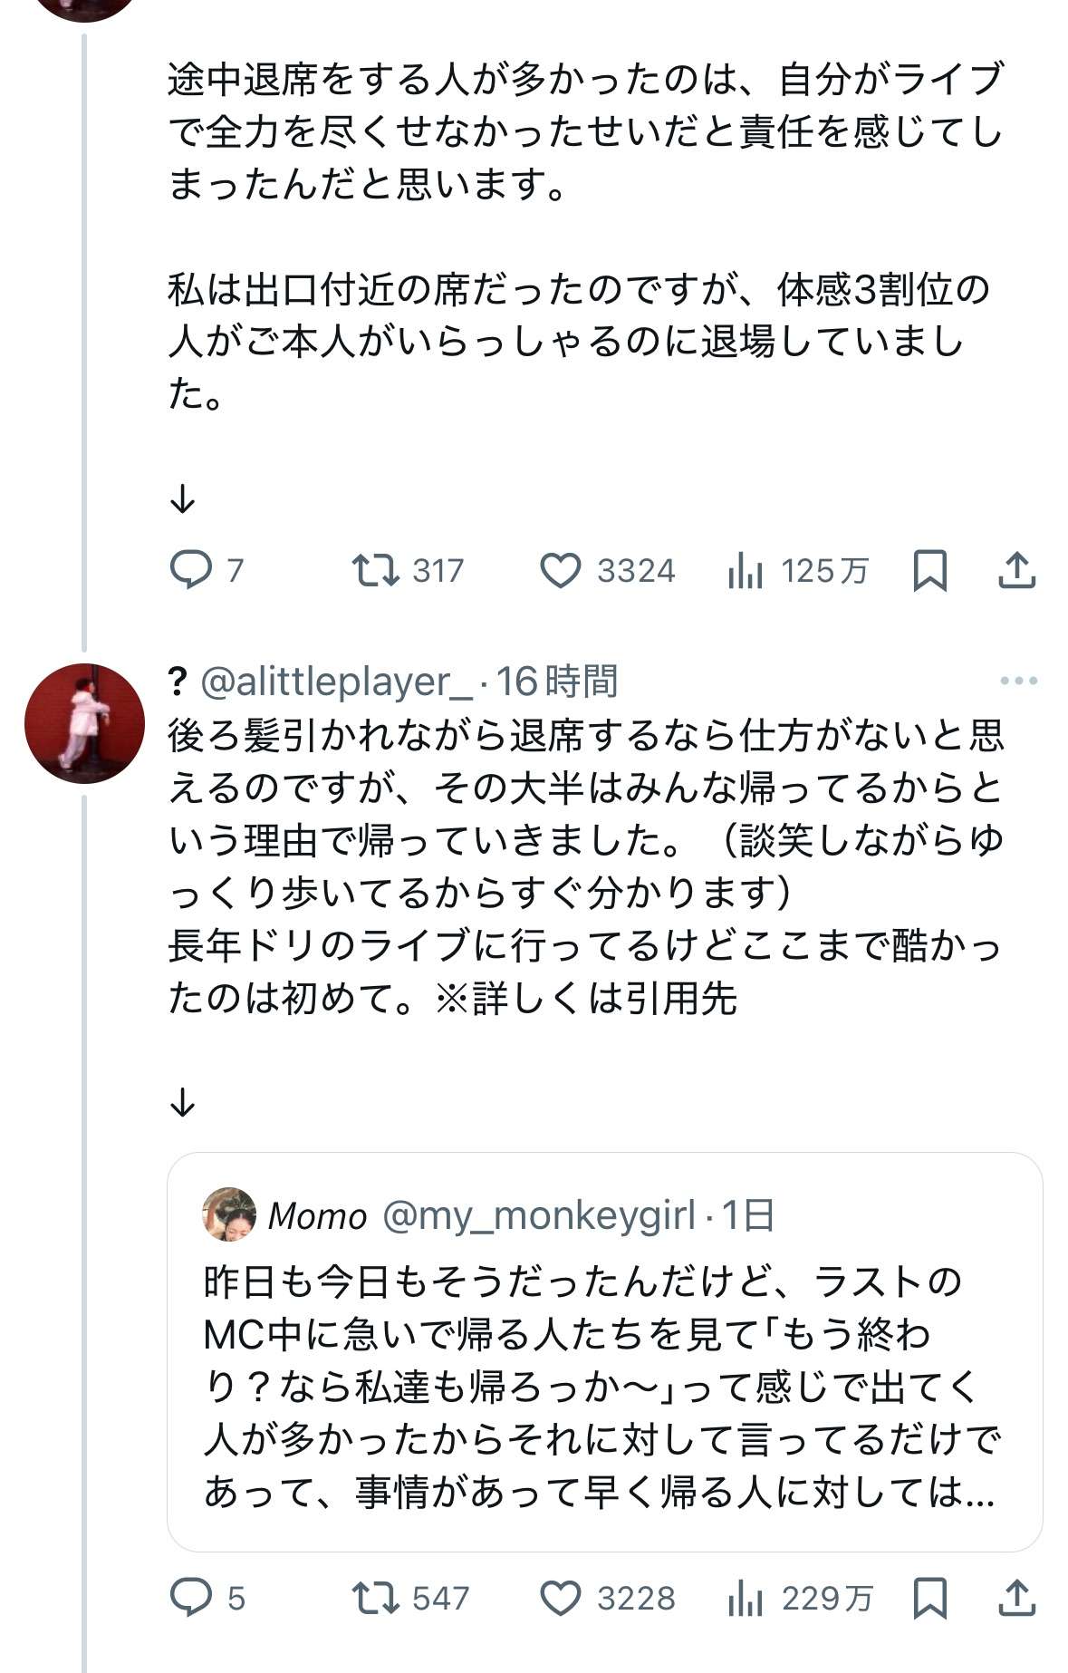Share the first tweet in the thread
Viewport: 1068px width, 1673px height.
click(1016, 570)
